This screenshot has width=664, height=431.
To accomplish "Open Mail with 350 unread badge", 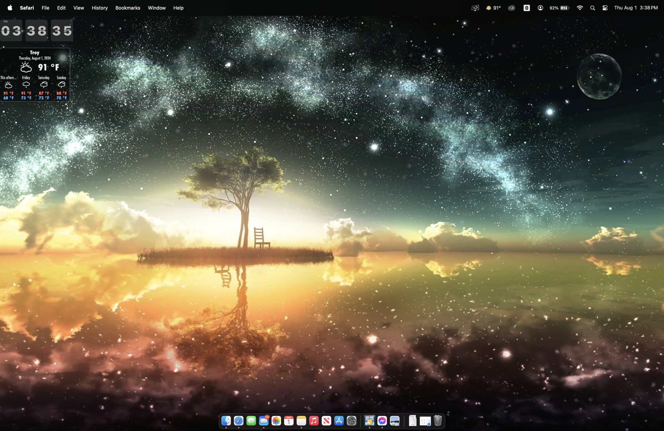I will tap(264, 421).
